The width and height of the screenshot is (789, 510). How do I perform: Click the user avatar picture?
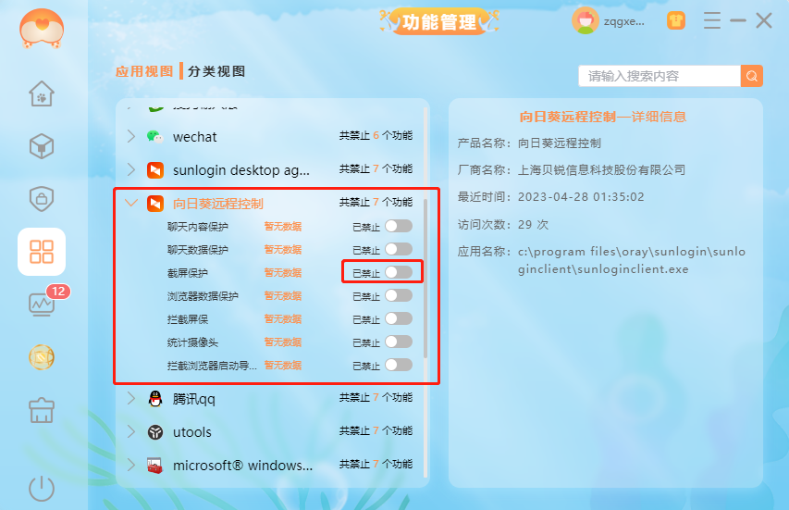pyautogui.click(x=586, y=21)
